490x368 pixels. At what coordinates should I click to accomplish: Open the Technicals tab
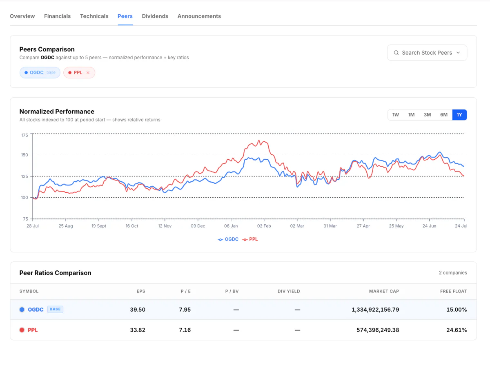94,16
